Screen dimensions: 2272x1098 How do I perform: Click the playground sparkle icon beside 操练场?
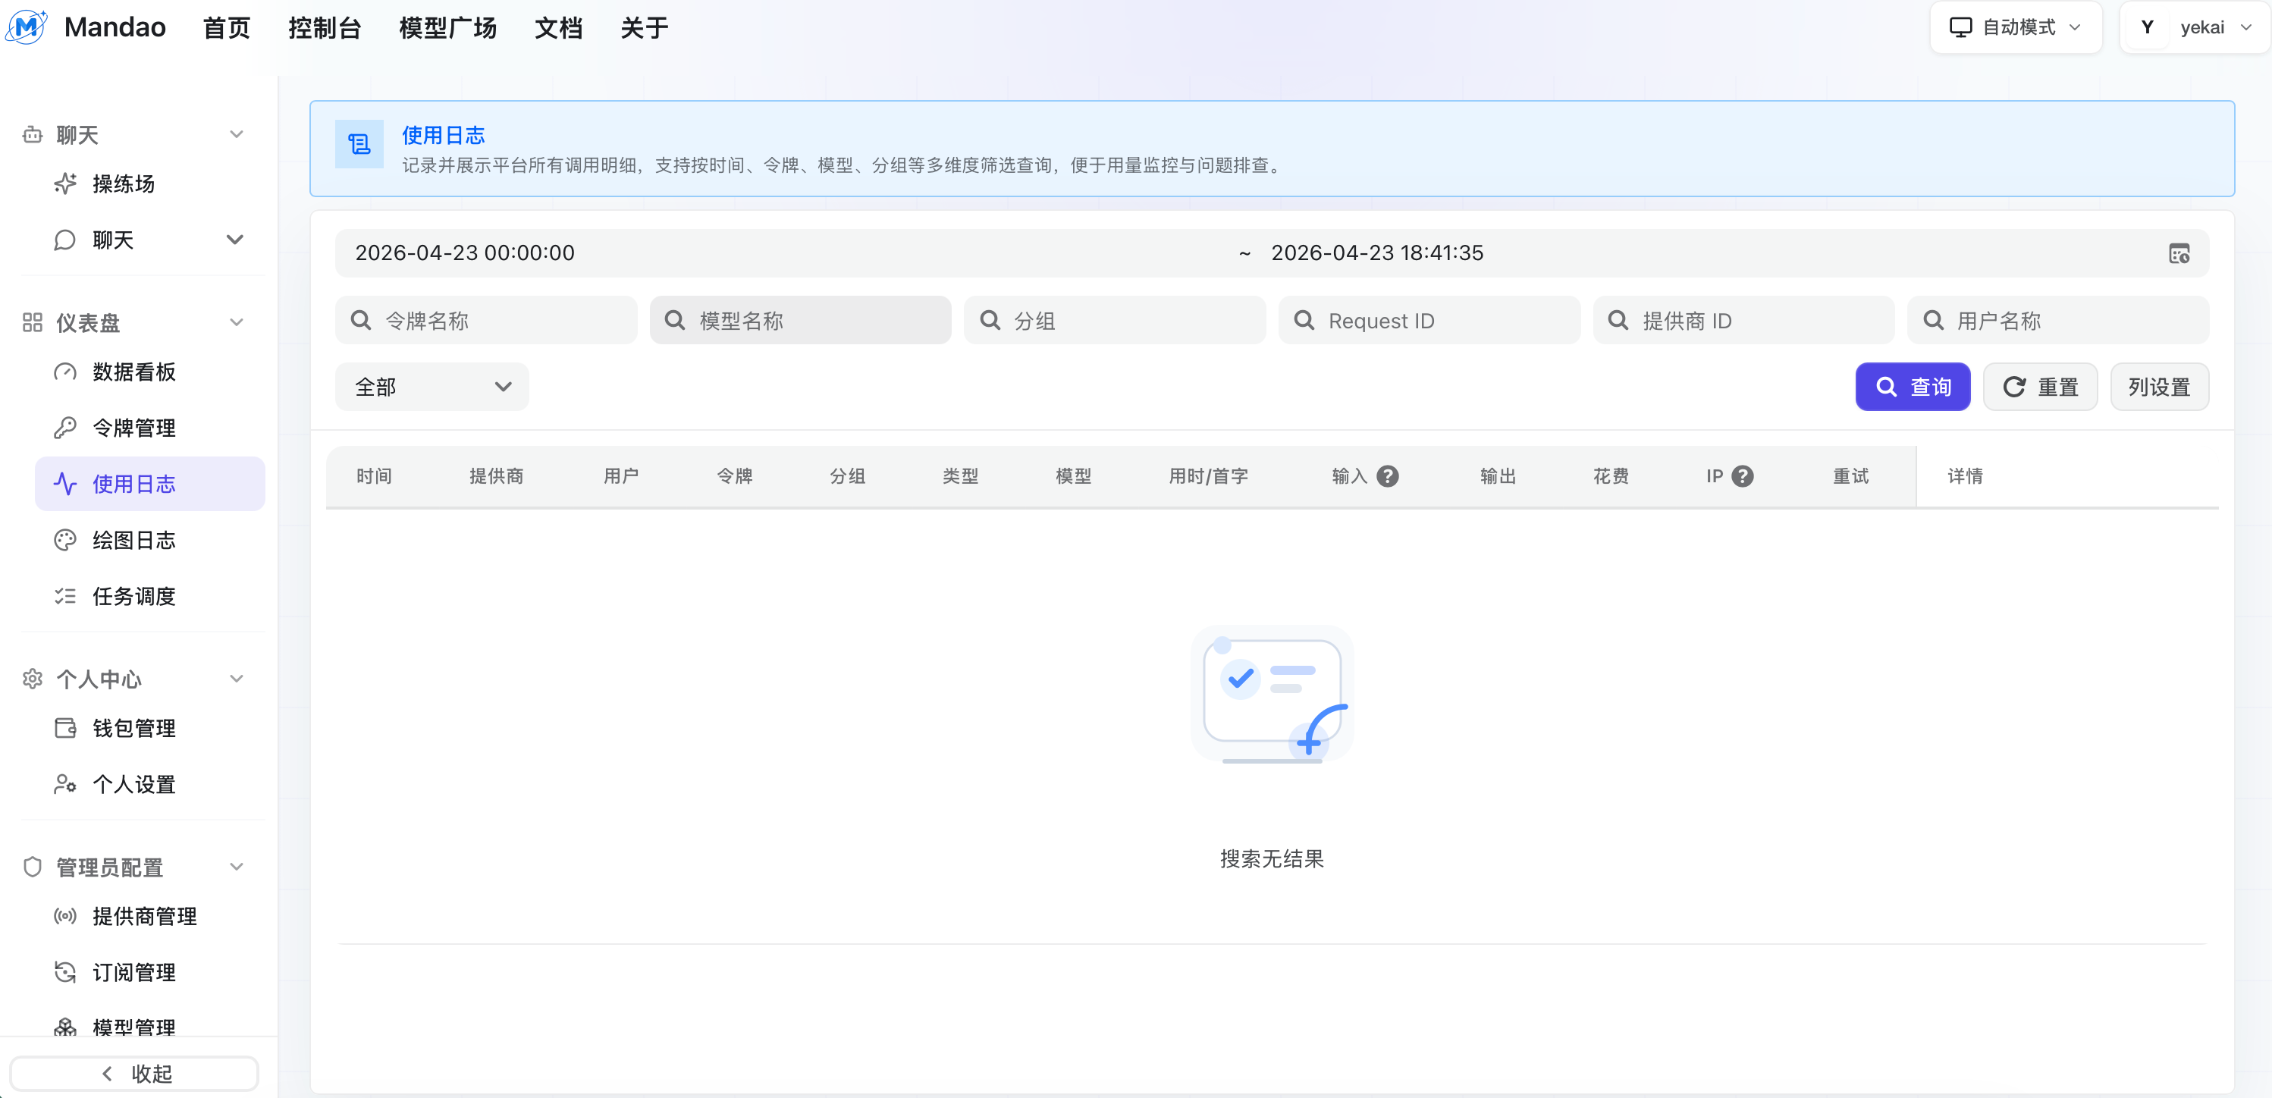(65, 184)
